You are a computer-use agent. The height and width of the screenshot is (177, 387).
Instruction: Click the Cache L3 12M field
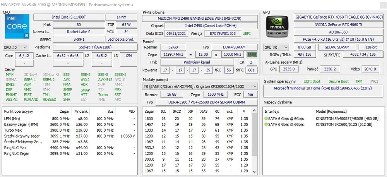click(128, 59)
